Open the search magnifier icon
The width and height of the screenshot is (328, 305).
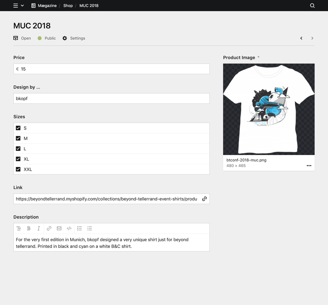[x=312, y=6]
